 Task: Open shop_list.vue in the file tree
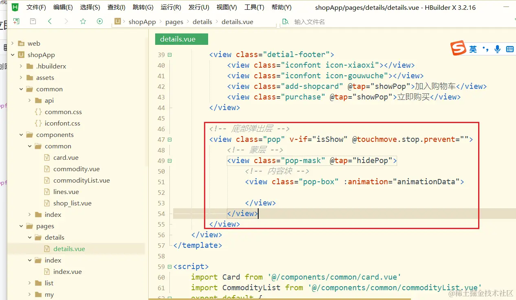pos(72,203)
